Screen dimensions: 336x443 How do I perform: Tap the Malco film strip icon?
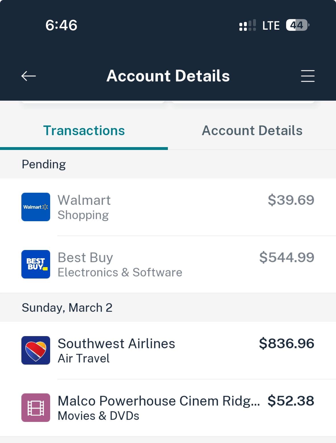pyautogui.click(x=36, y=408)
